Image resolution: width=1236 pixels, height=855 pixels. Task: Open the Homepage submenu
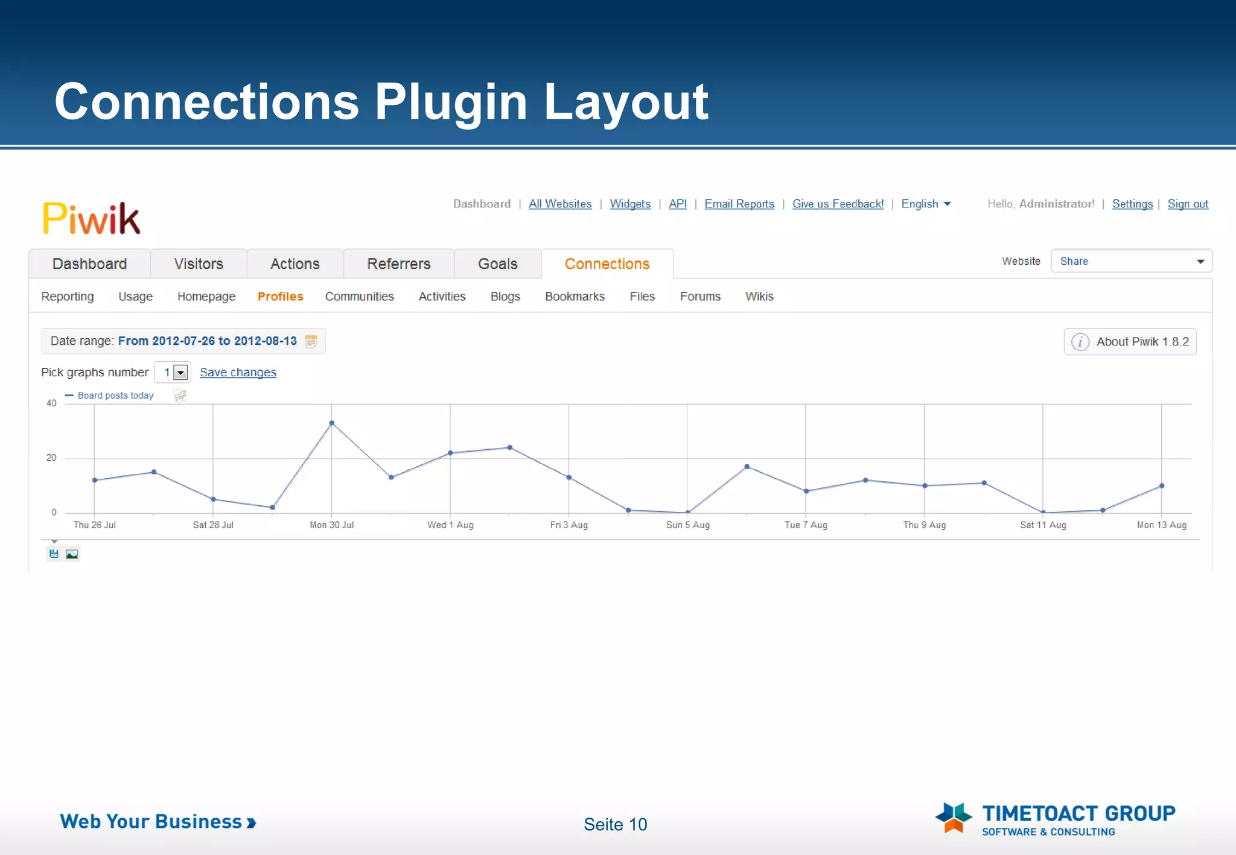coord(206,297)
